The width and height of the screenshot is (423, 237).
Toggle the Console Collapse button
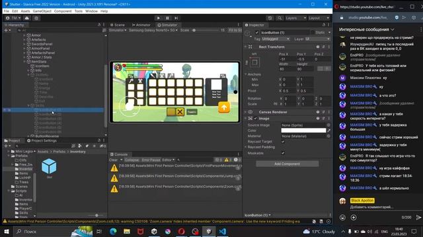tap(132, 160)
